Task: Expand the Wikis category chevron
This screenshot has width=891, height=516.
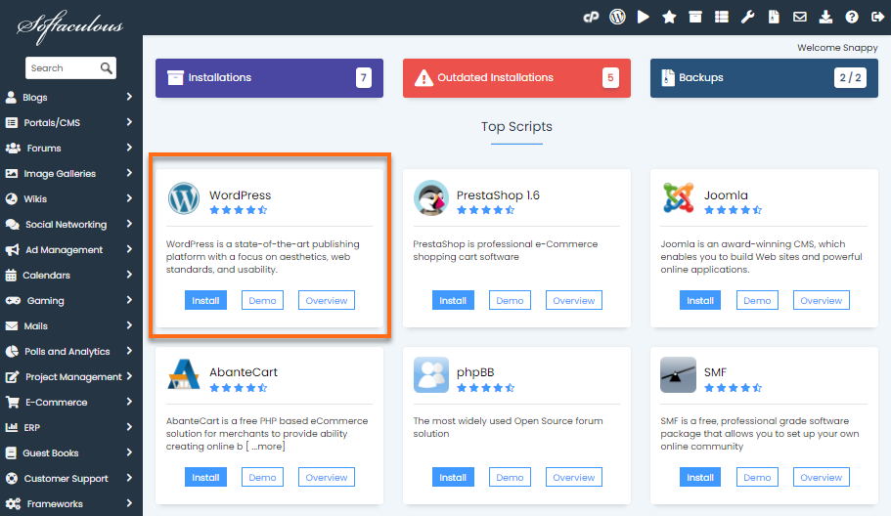Action: coord(129,198)
